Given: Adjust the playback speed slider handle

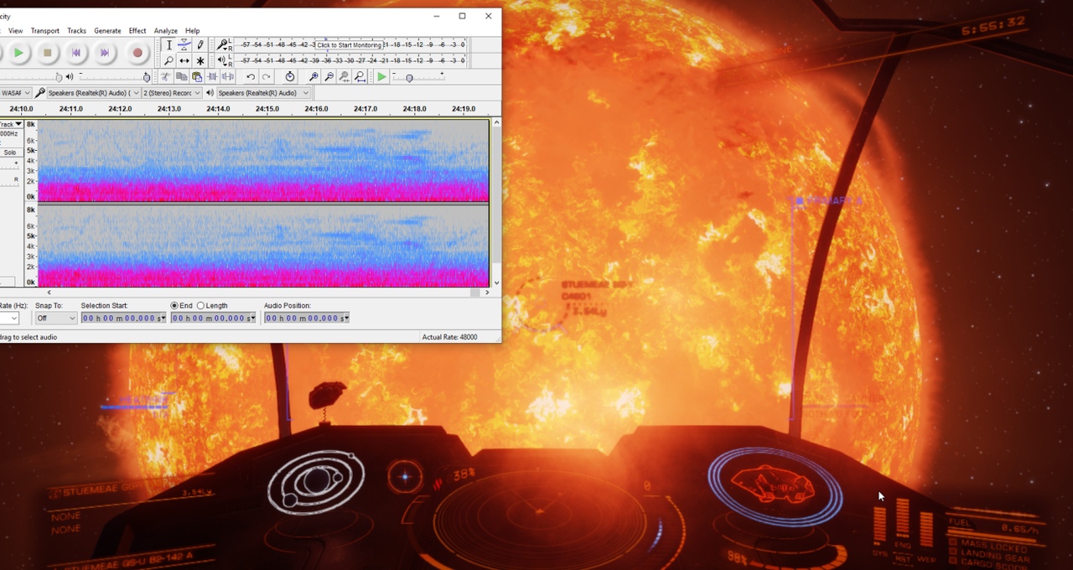Looking at the screenshot, I should 409,78.
